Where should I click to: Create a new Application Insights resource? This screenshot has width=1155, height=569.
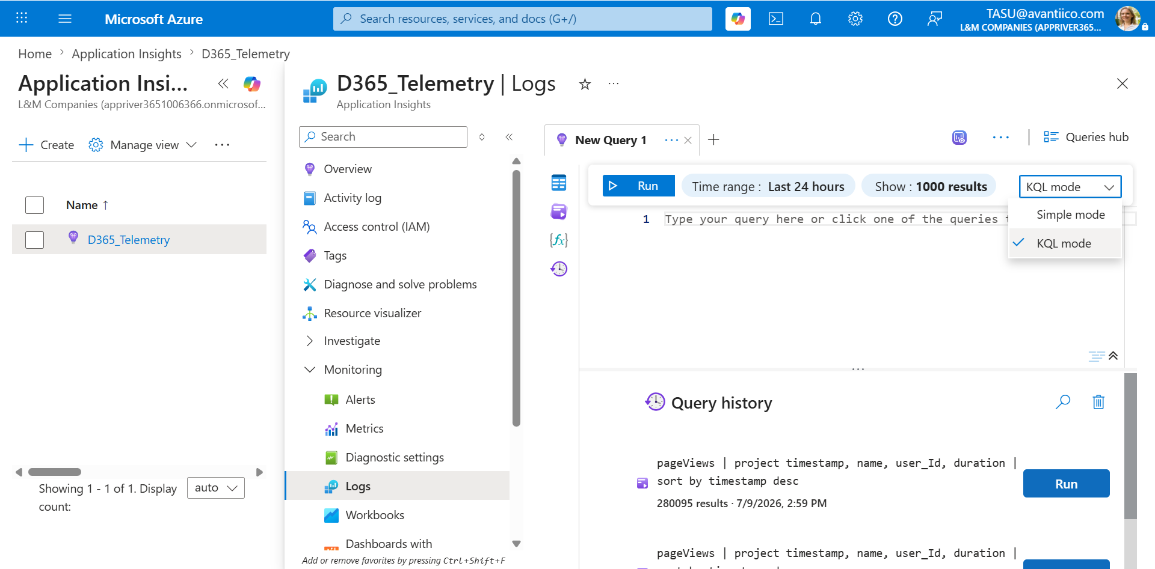tap(46, 145)
